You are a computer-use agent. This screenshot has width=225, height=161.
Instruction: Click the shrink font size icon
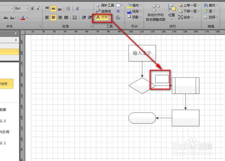(x=38, y=8)
